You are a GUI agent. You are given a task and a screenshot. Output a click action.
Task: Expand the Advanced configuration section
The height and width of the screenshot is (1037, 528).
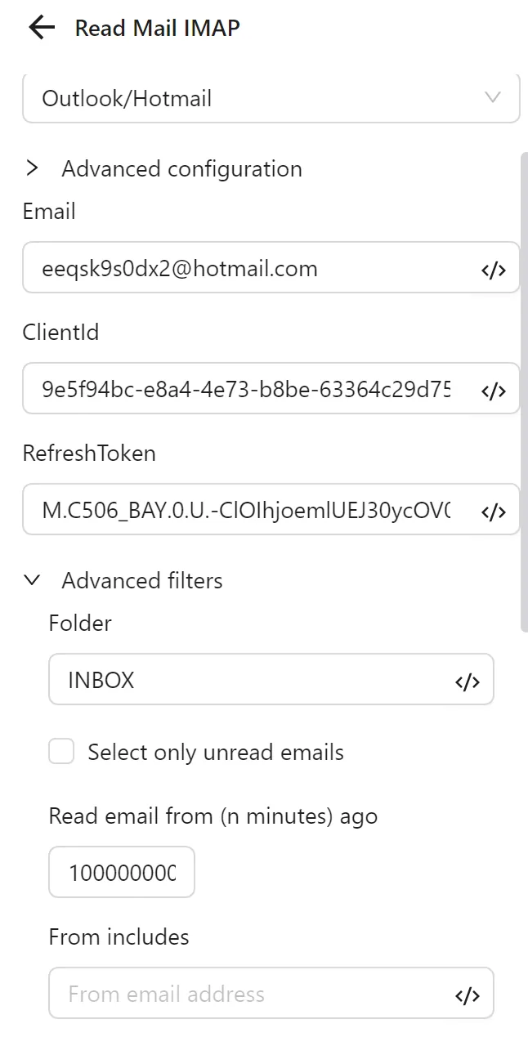pyautogui.click(x=181, y=168)
